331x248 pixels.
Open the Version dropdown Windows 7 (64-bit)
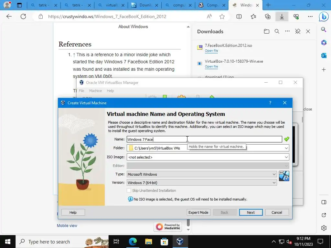click(x=202, y=183)
